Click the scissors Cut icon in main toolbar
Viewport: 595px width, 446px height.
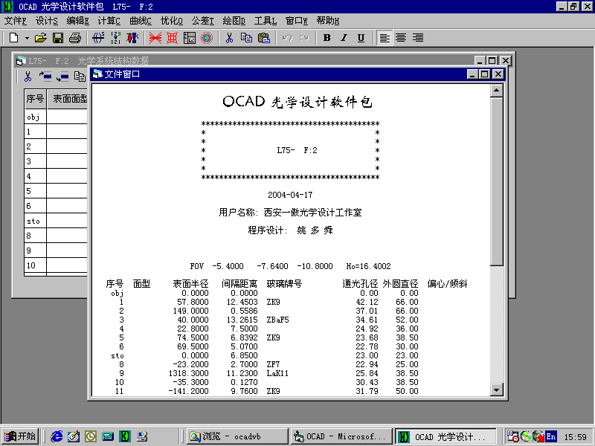point(229,38)
